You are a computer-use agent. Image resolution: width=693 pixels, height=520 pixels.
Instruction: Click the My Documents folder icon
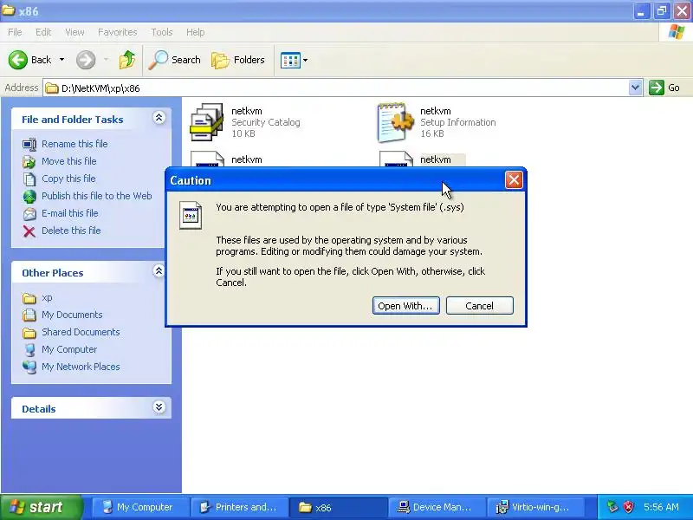click(x=29, y=315)
